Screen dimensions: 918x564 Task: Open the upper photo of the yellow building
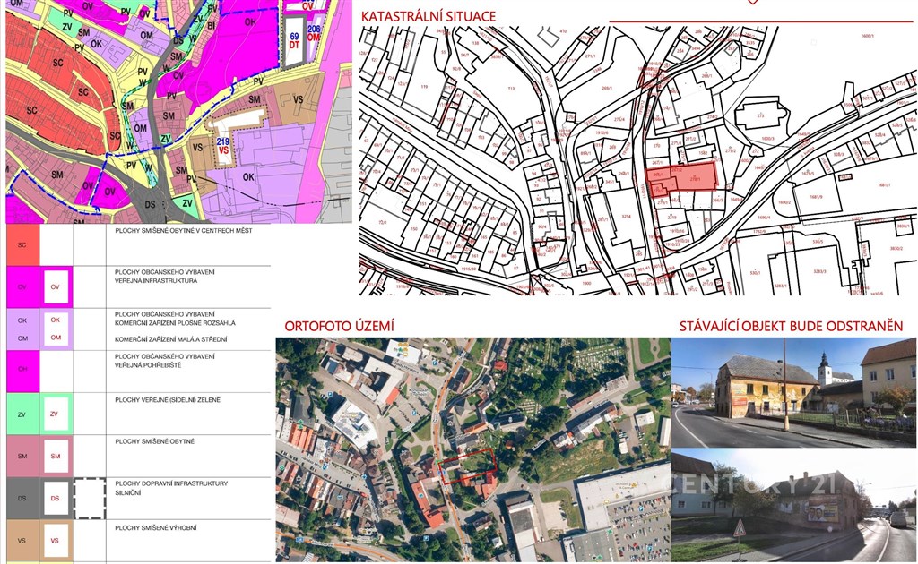(793, 392)
